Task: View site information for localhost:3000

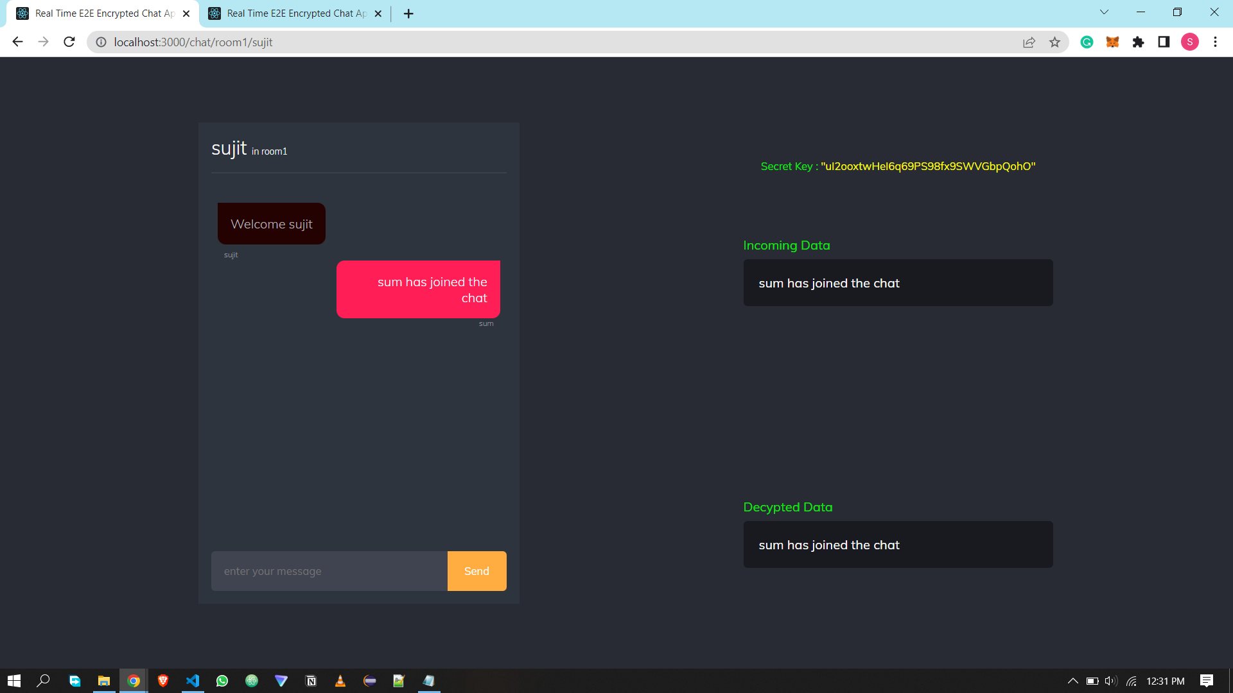Action: coord(101,42)
